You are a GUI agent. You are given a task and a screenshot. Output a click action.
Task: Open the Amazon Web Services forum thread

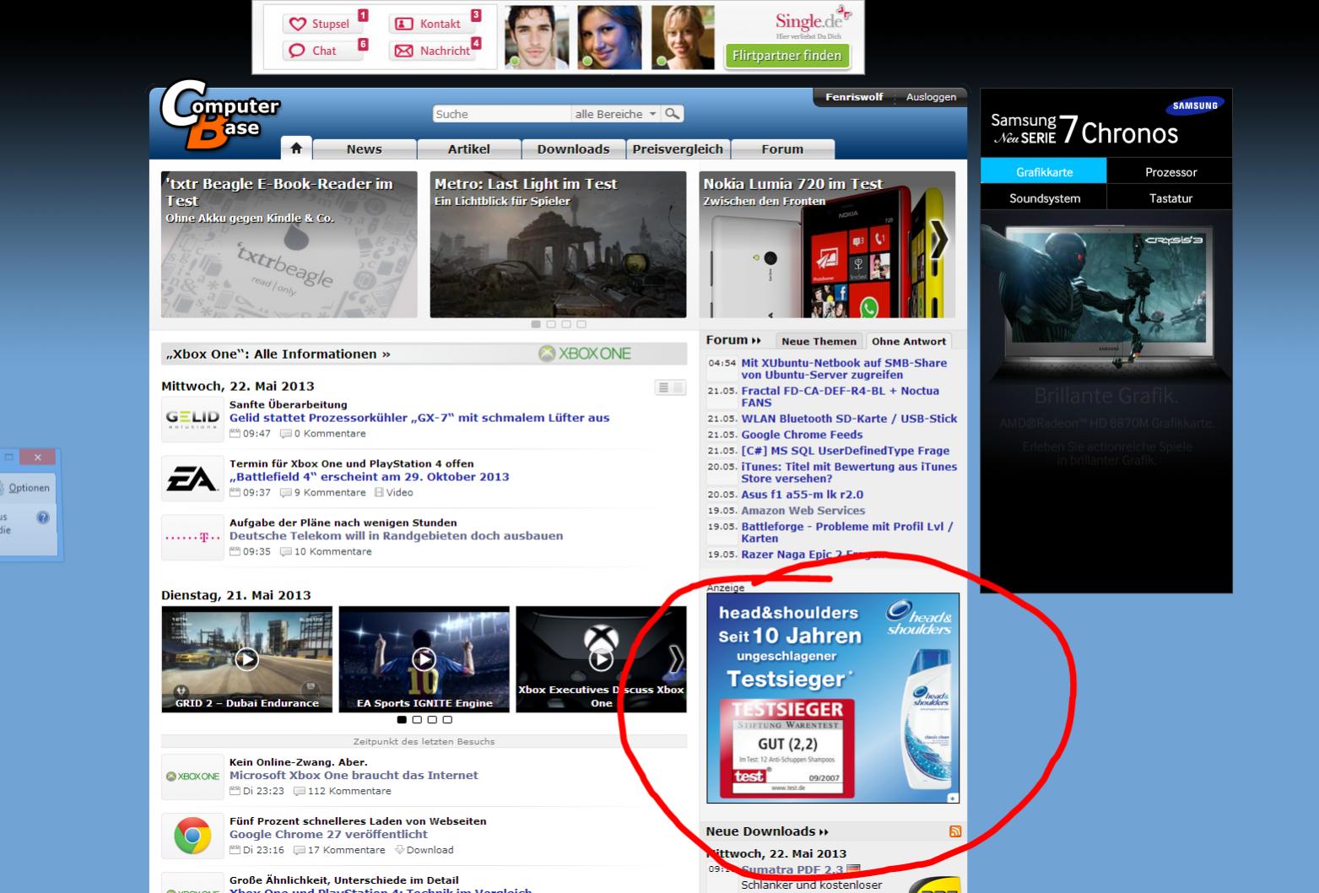click(x=803, y=511)
